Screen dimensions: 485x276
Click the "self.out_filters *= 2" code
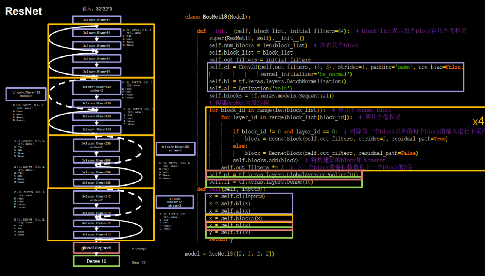pos(252,167)
